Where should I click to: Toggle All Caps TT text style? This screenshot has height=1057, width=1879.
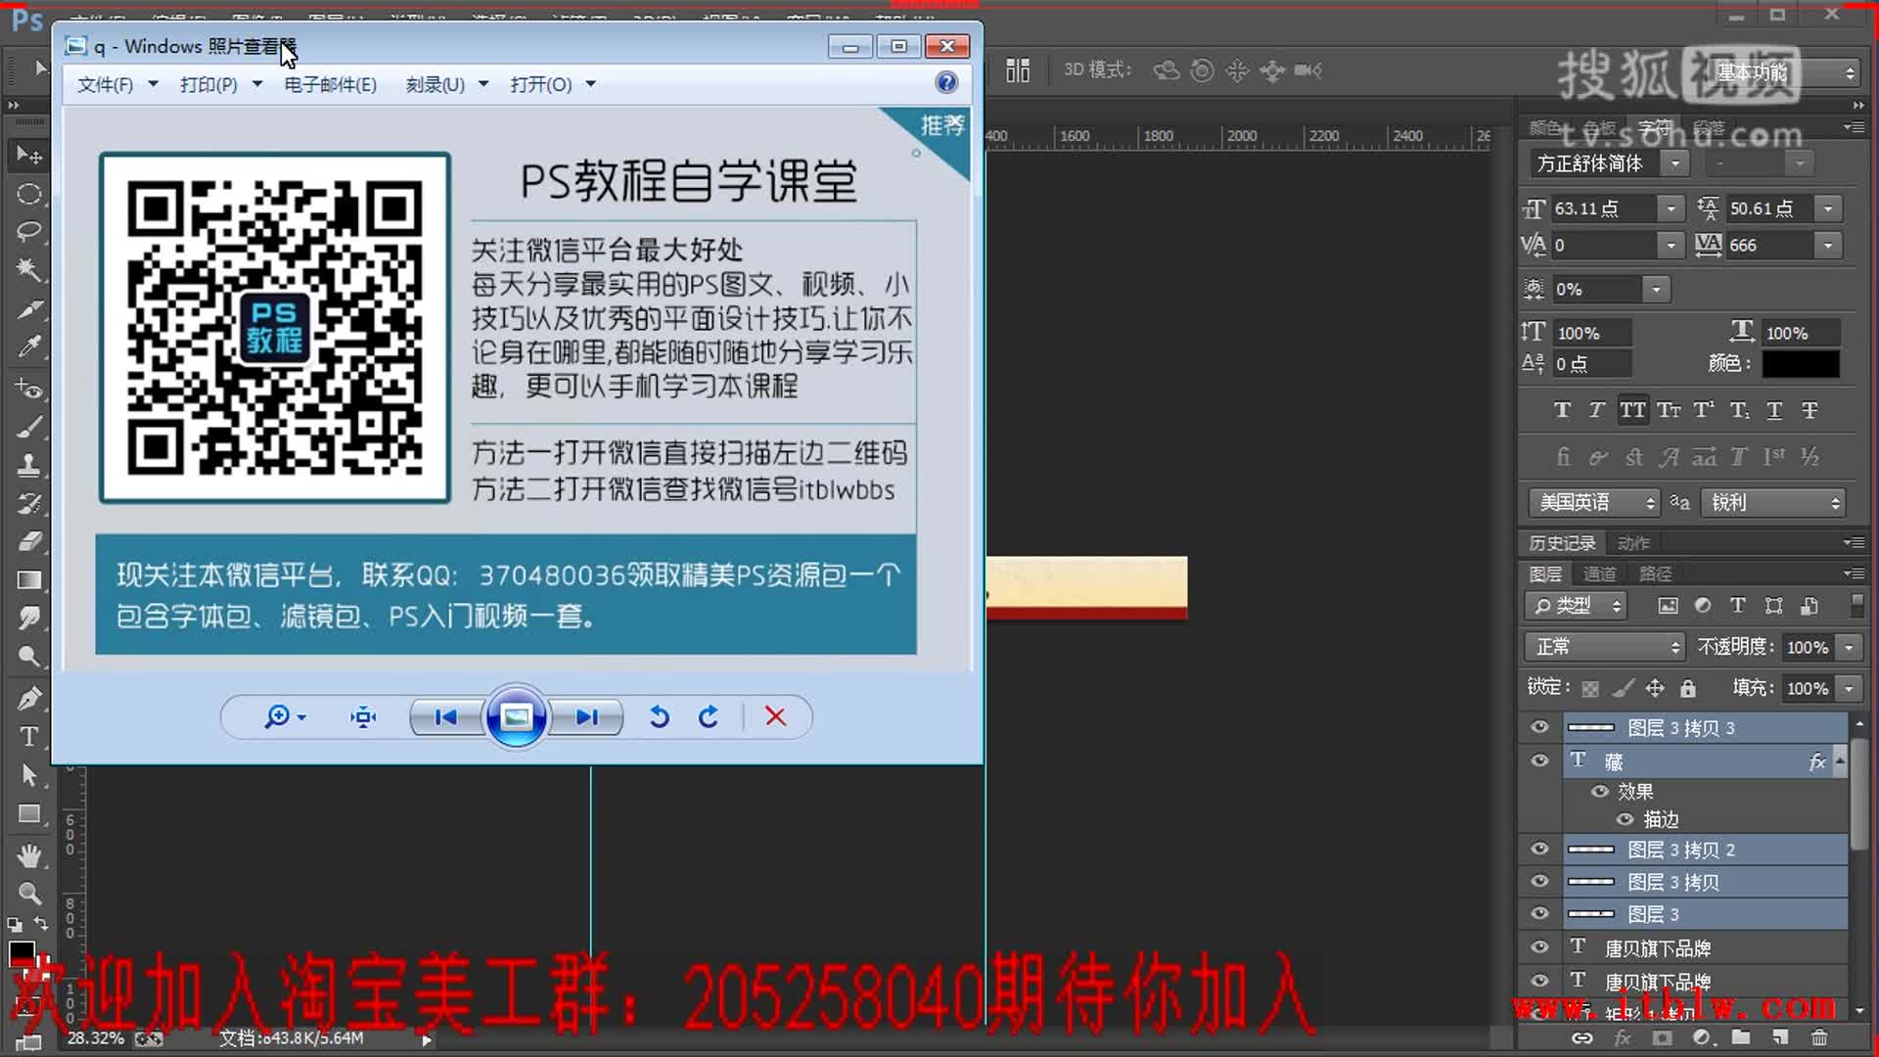point(1632,410)
